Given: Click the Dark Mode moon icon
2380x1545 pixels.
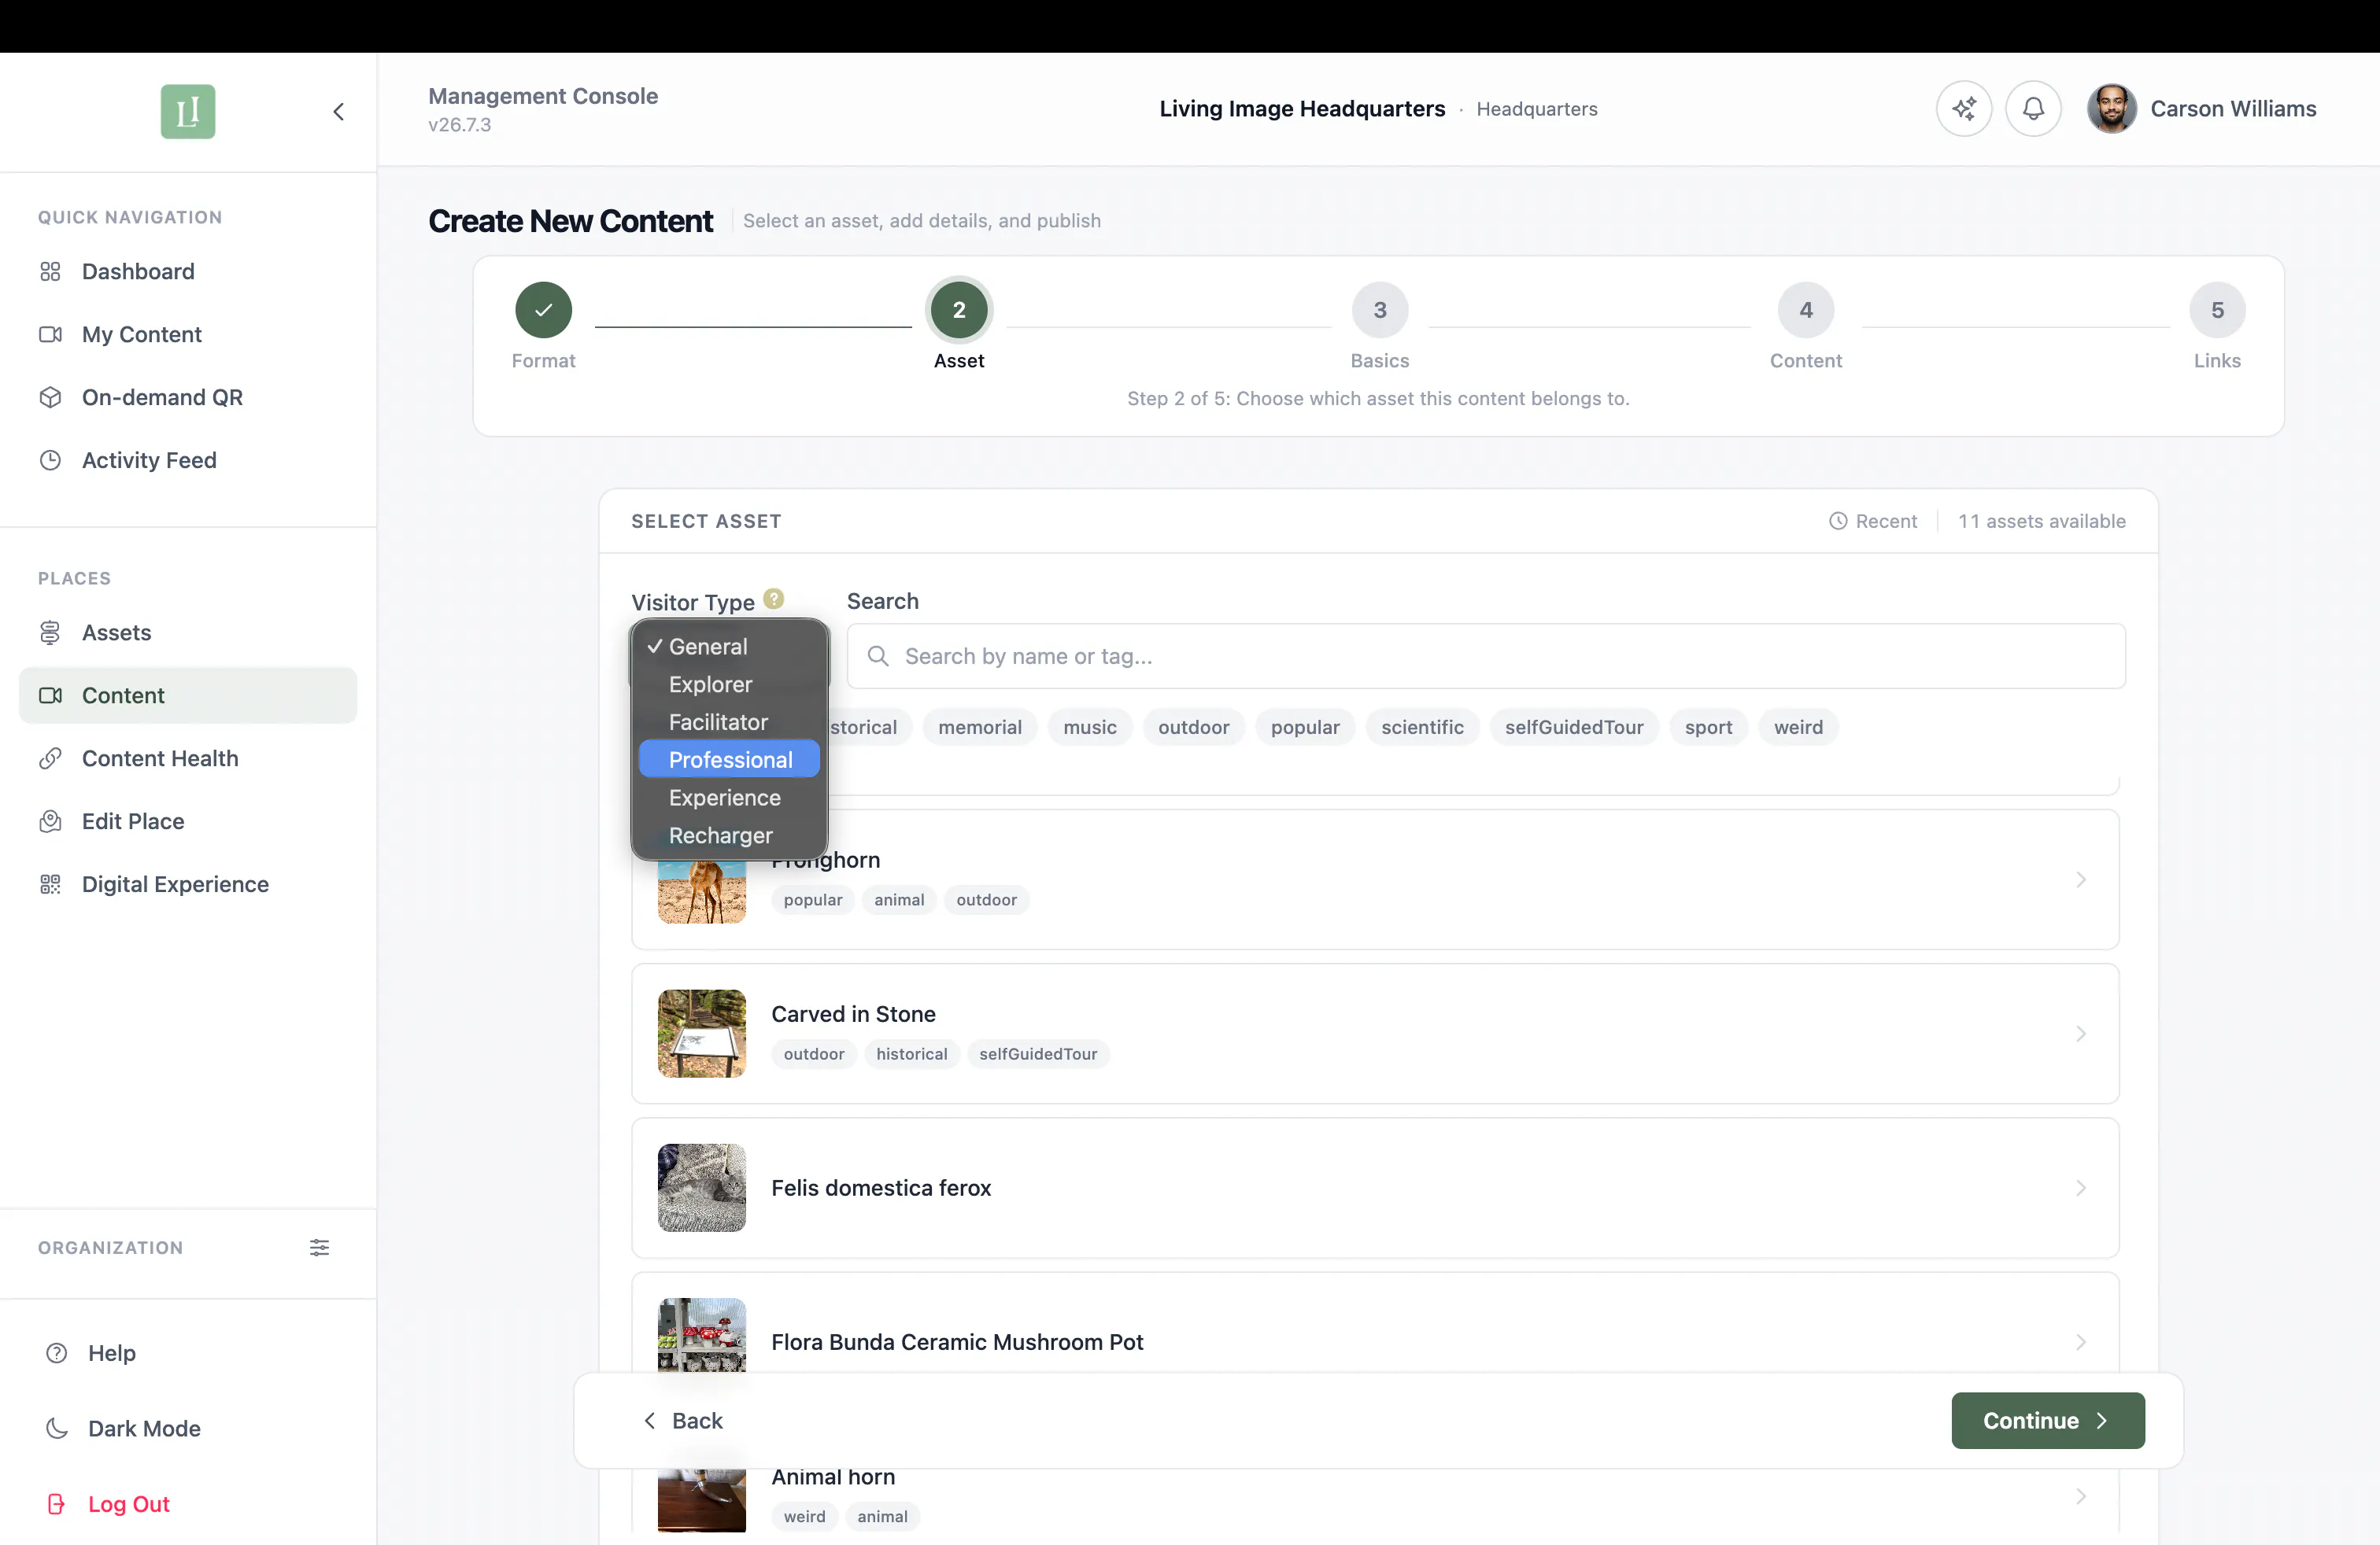Looking at the screenshot, I should [57, 1429].
